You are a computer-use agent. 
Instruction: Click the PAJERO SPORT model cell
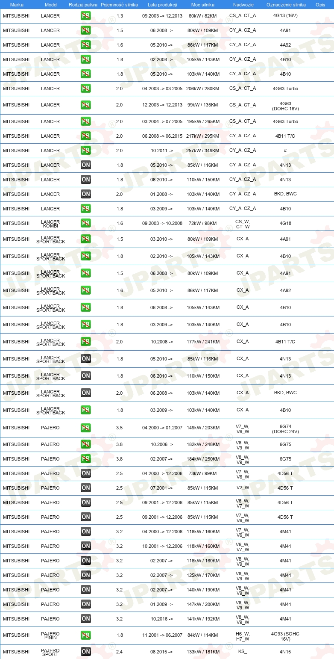pyautogui.click(x=50, y=652)
